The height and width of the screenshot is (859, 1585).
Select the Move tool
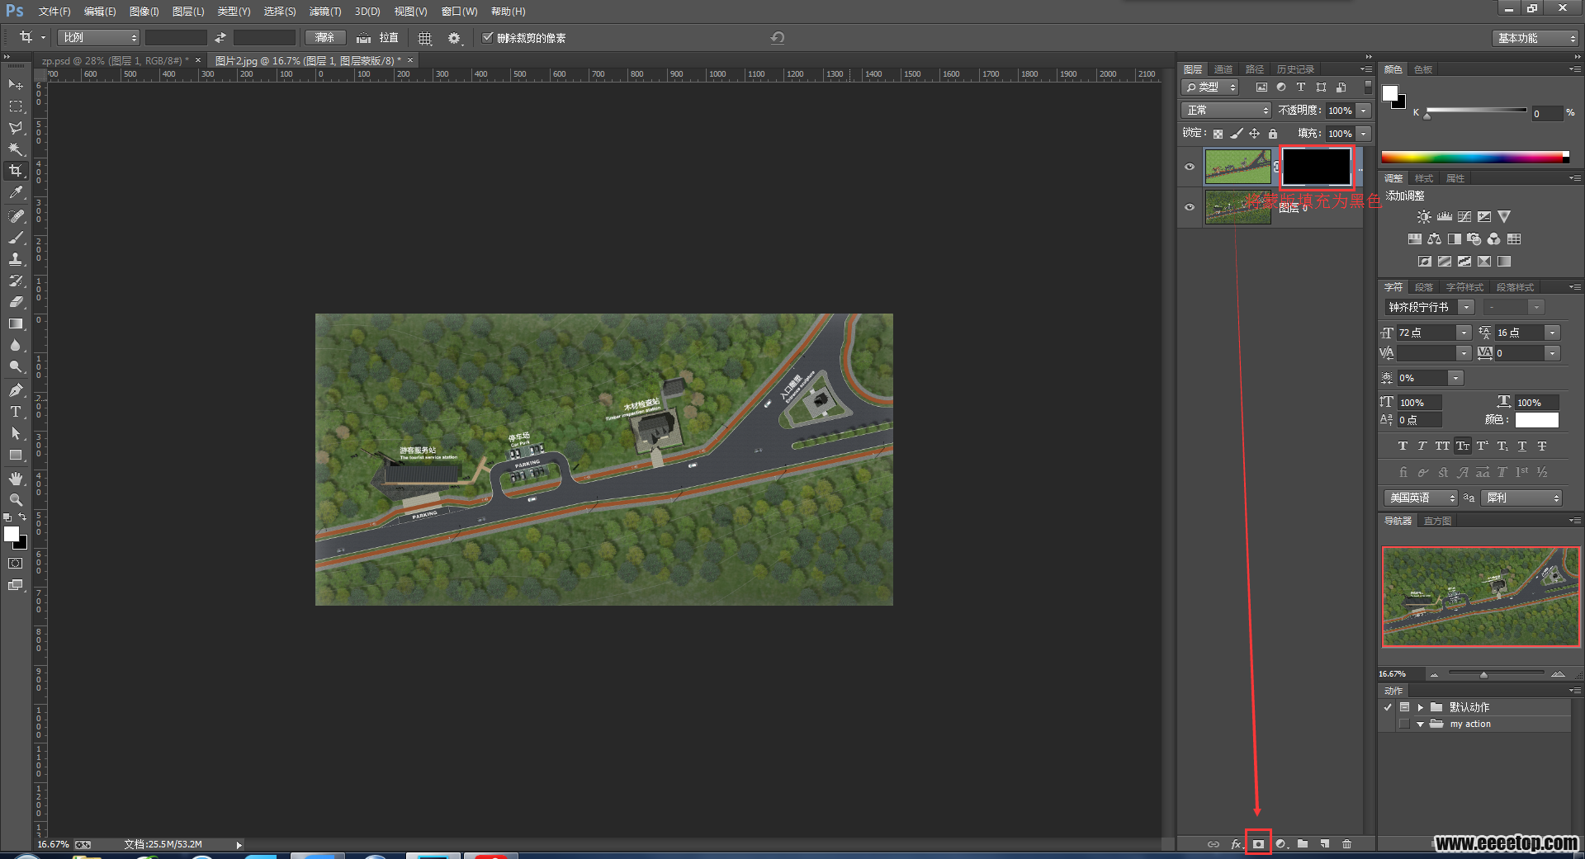16,85
